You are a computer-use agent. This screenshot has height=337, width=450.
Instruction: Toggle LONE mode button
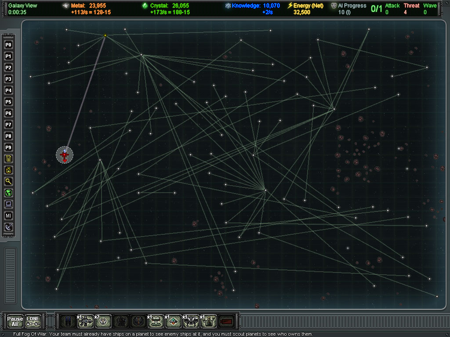pos(33,321)
